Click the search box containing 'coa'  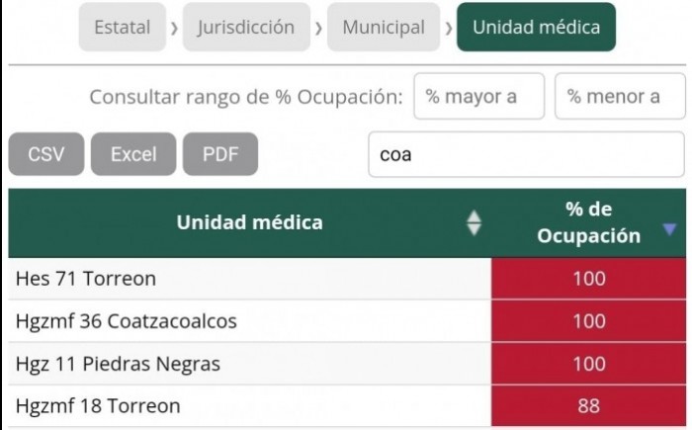click(x=526, y=155)
